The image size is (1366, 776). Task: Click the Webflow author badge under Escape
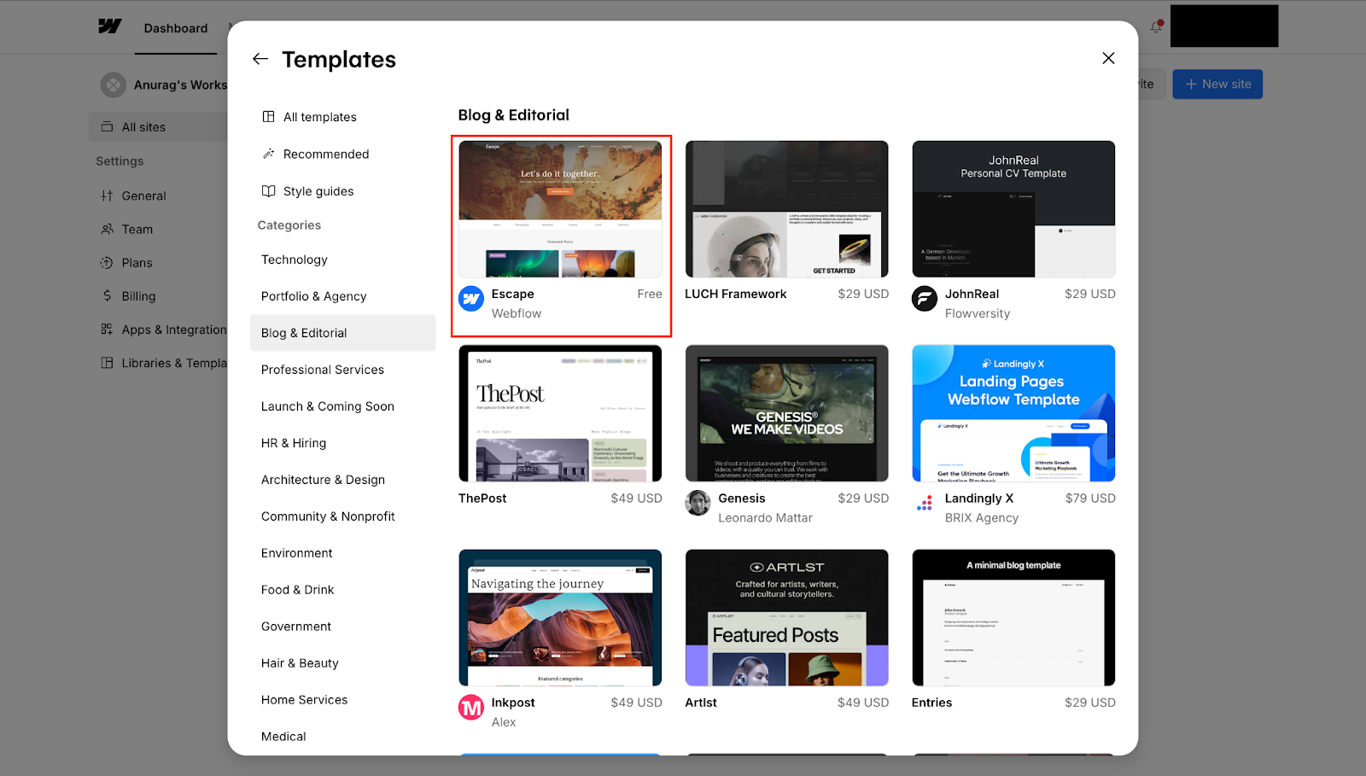pos(471,299)
